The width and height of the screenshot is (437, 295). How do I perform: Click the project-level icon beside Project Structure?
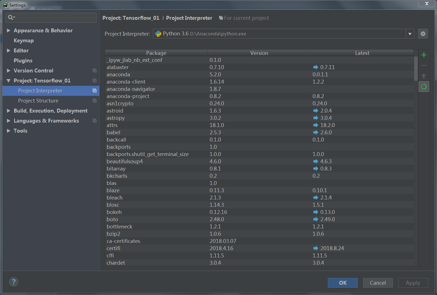[x=95, y=101]
